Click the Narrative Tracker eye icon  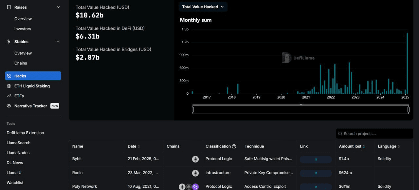click(x=9, y=106)
